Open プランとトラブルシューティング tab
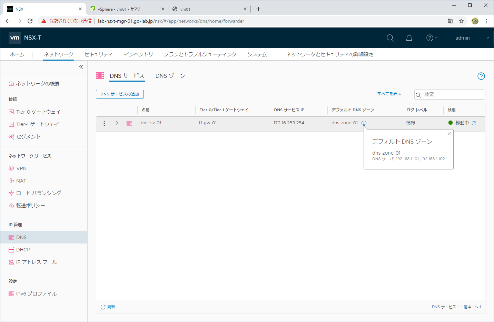Screen dimensions: 494x322 click(x=200, y=54)
